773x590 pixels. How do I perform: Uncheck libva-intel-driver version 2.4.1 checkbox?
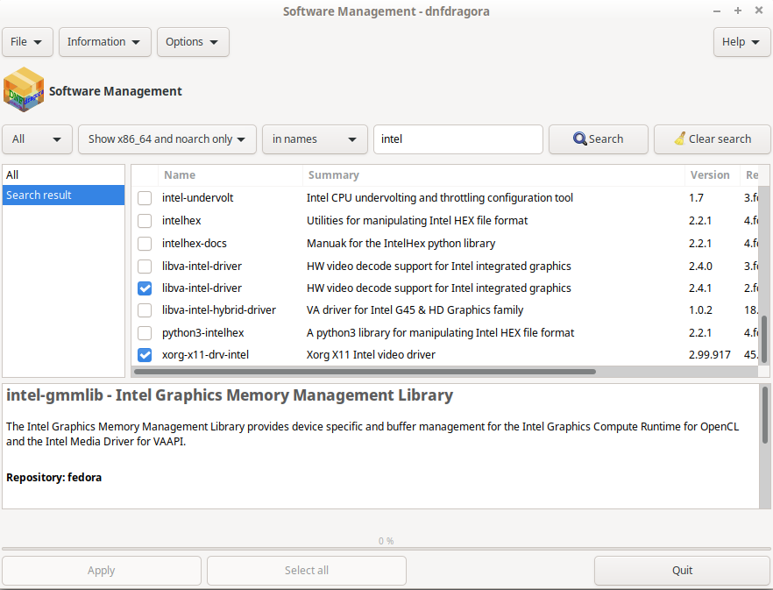tap(145, 288)
